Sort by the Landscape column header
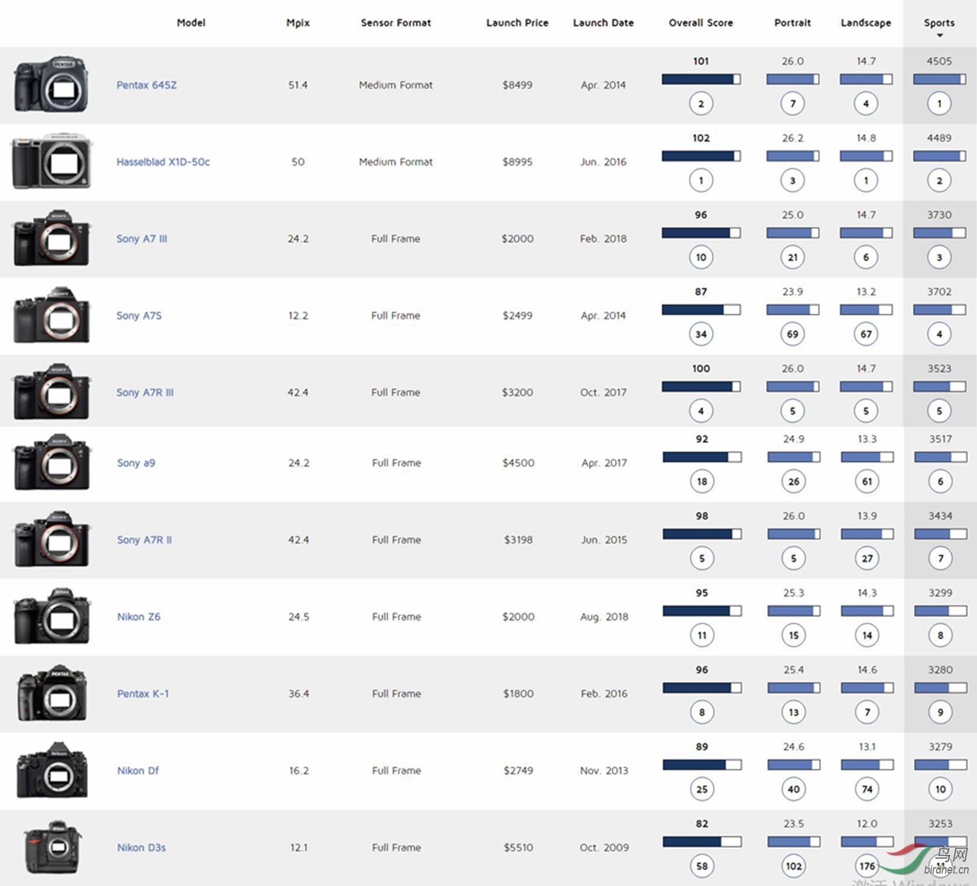The height and width of the screenshot is (886, 977). pos(866,23)
